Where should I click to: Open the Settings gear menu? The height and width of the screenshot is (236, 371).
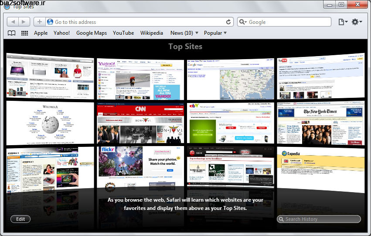357,22
